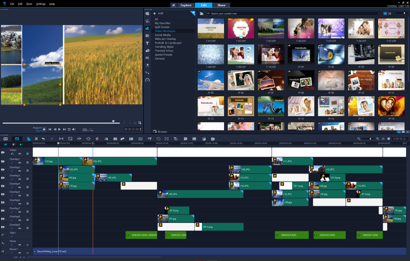Open the GIF creator icon in toolbar
410x261 pixels.
click(212, 139)
